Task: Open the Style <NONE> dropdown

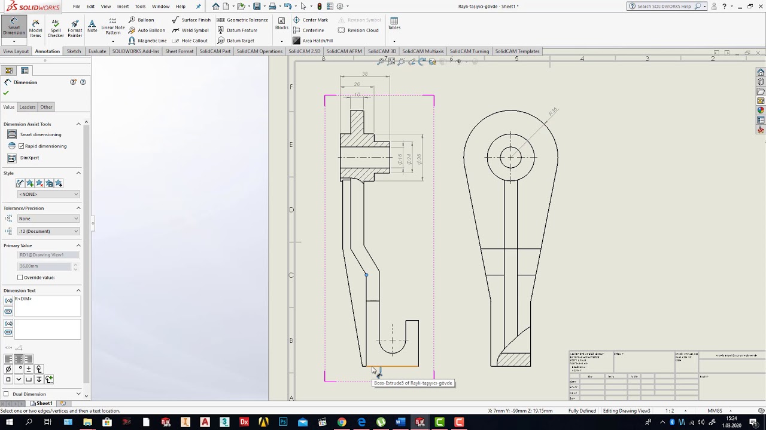Action: [x=48, y=194]
